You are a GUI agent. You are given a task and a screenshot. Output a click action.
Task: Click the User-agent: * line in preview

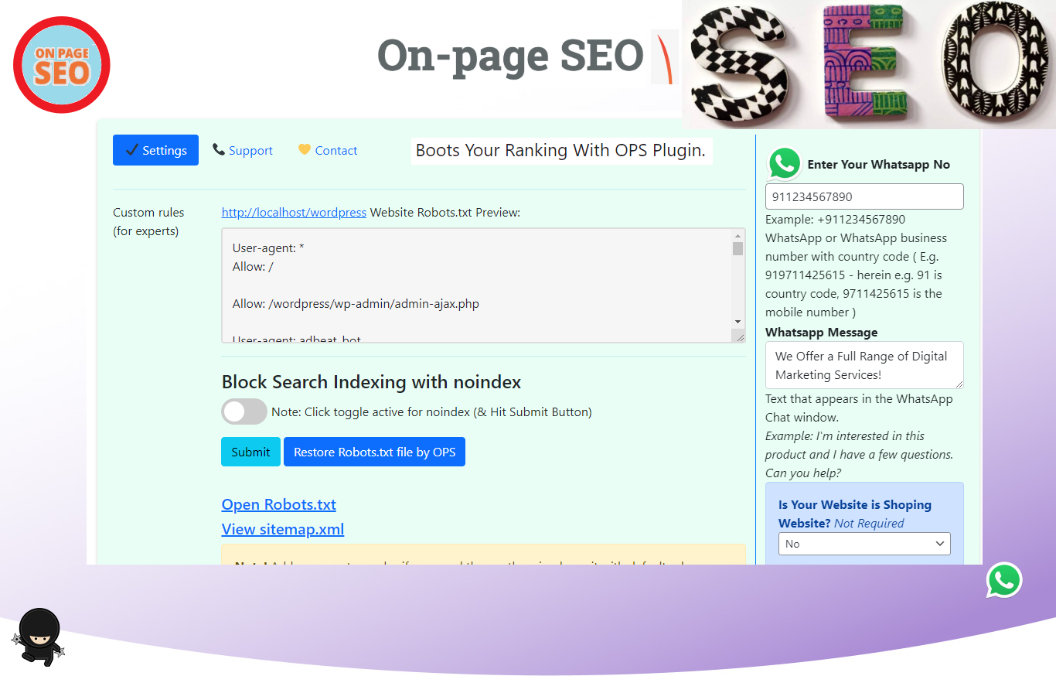click(x=269, y=248)
